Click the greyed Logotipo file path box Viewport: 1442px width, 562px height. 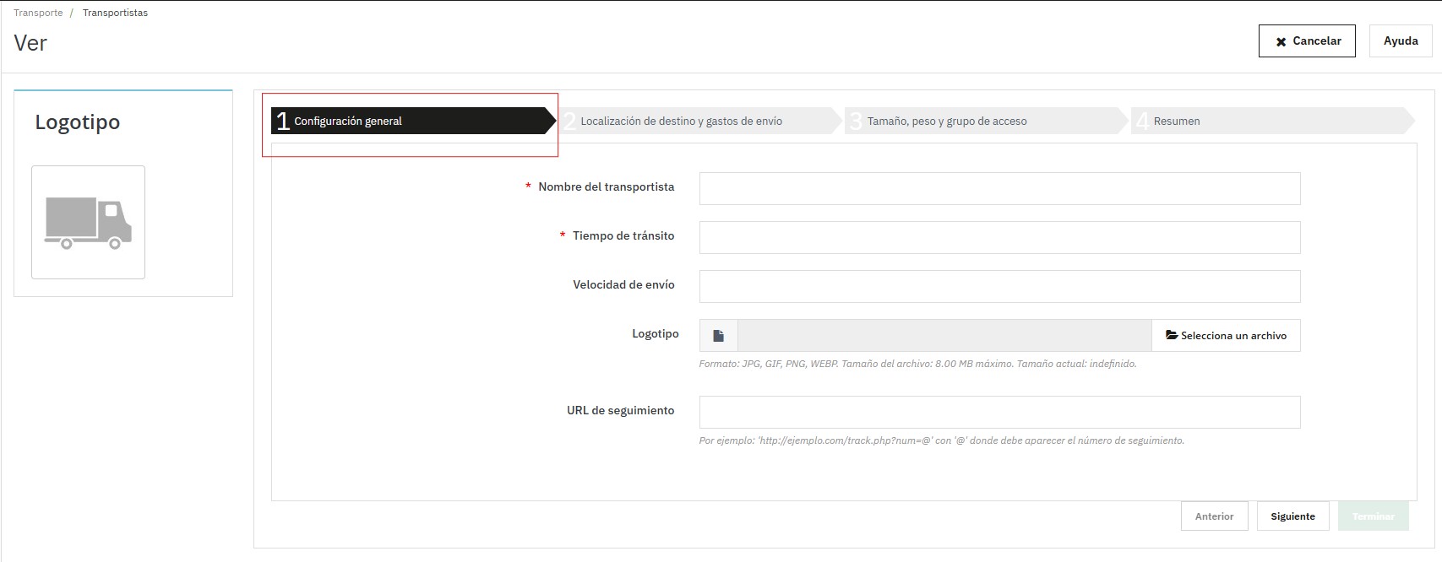[944, 336]
